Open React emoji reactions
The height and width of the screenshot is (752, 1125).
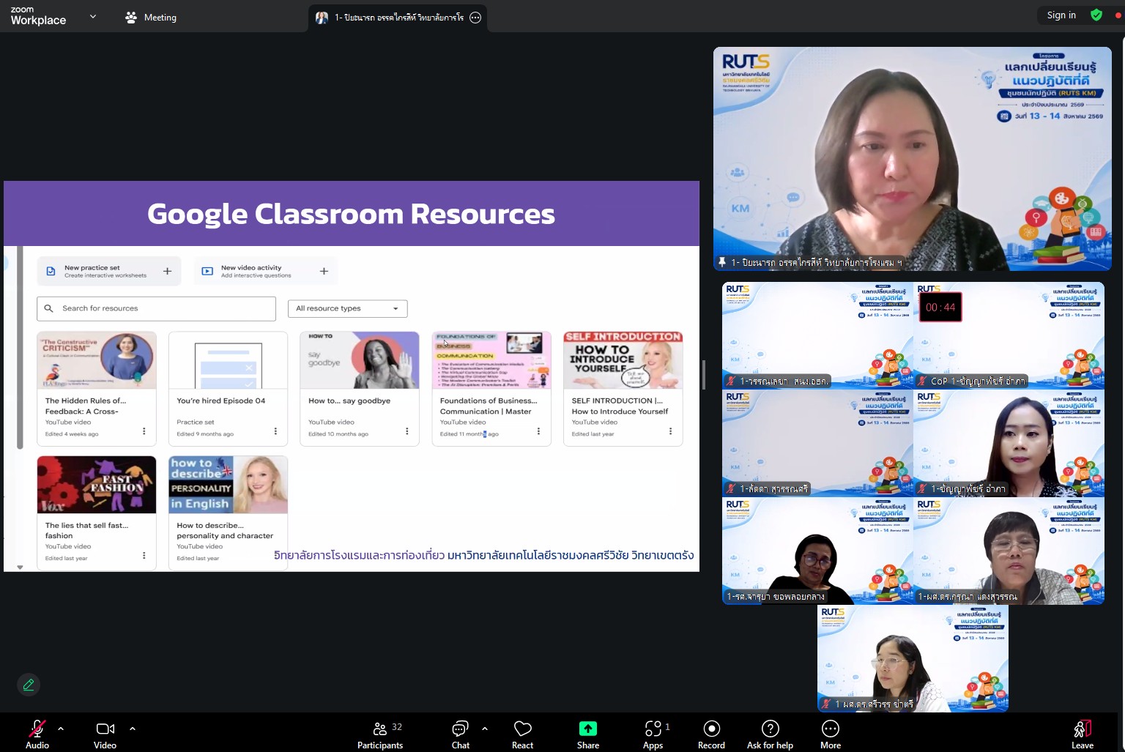coord(523,734)
